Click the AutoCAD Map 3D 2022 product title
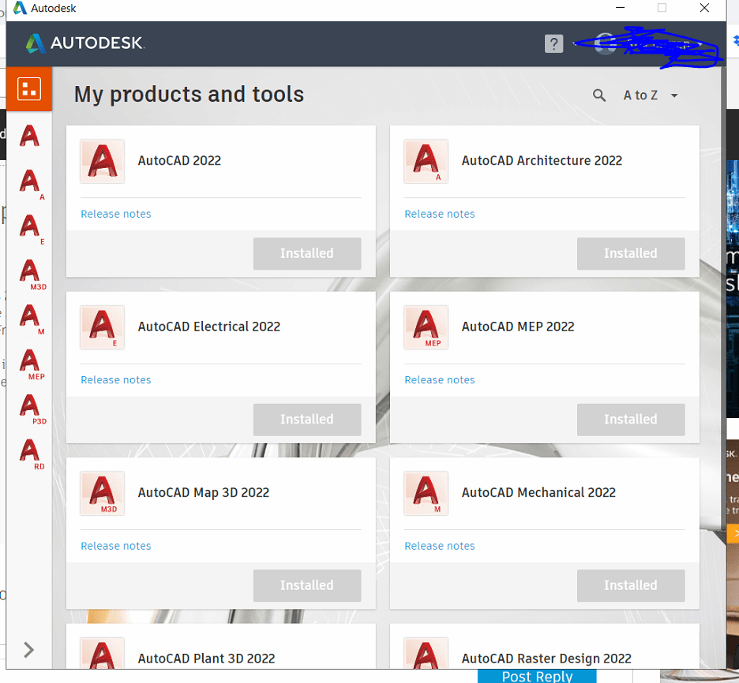 [204, 493]
